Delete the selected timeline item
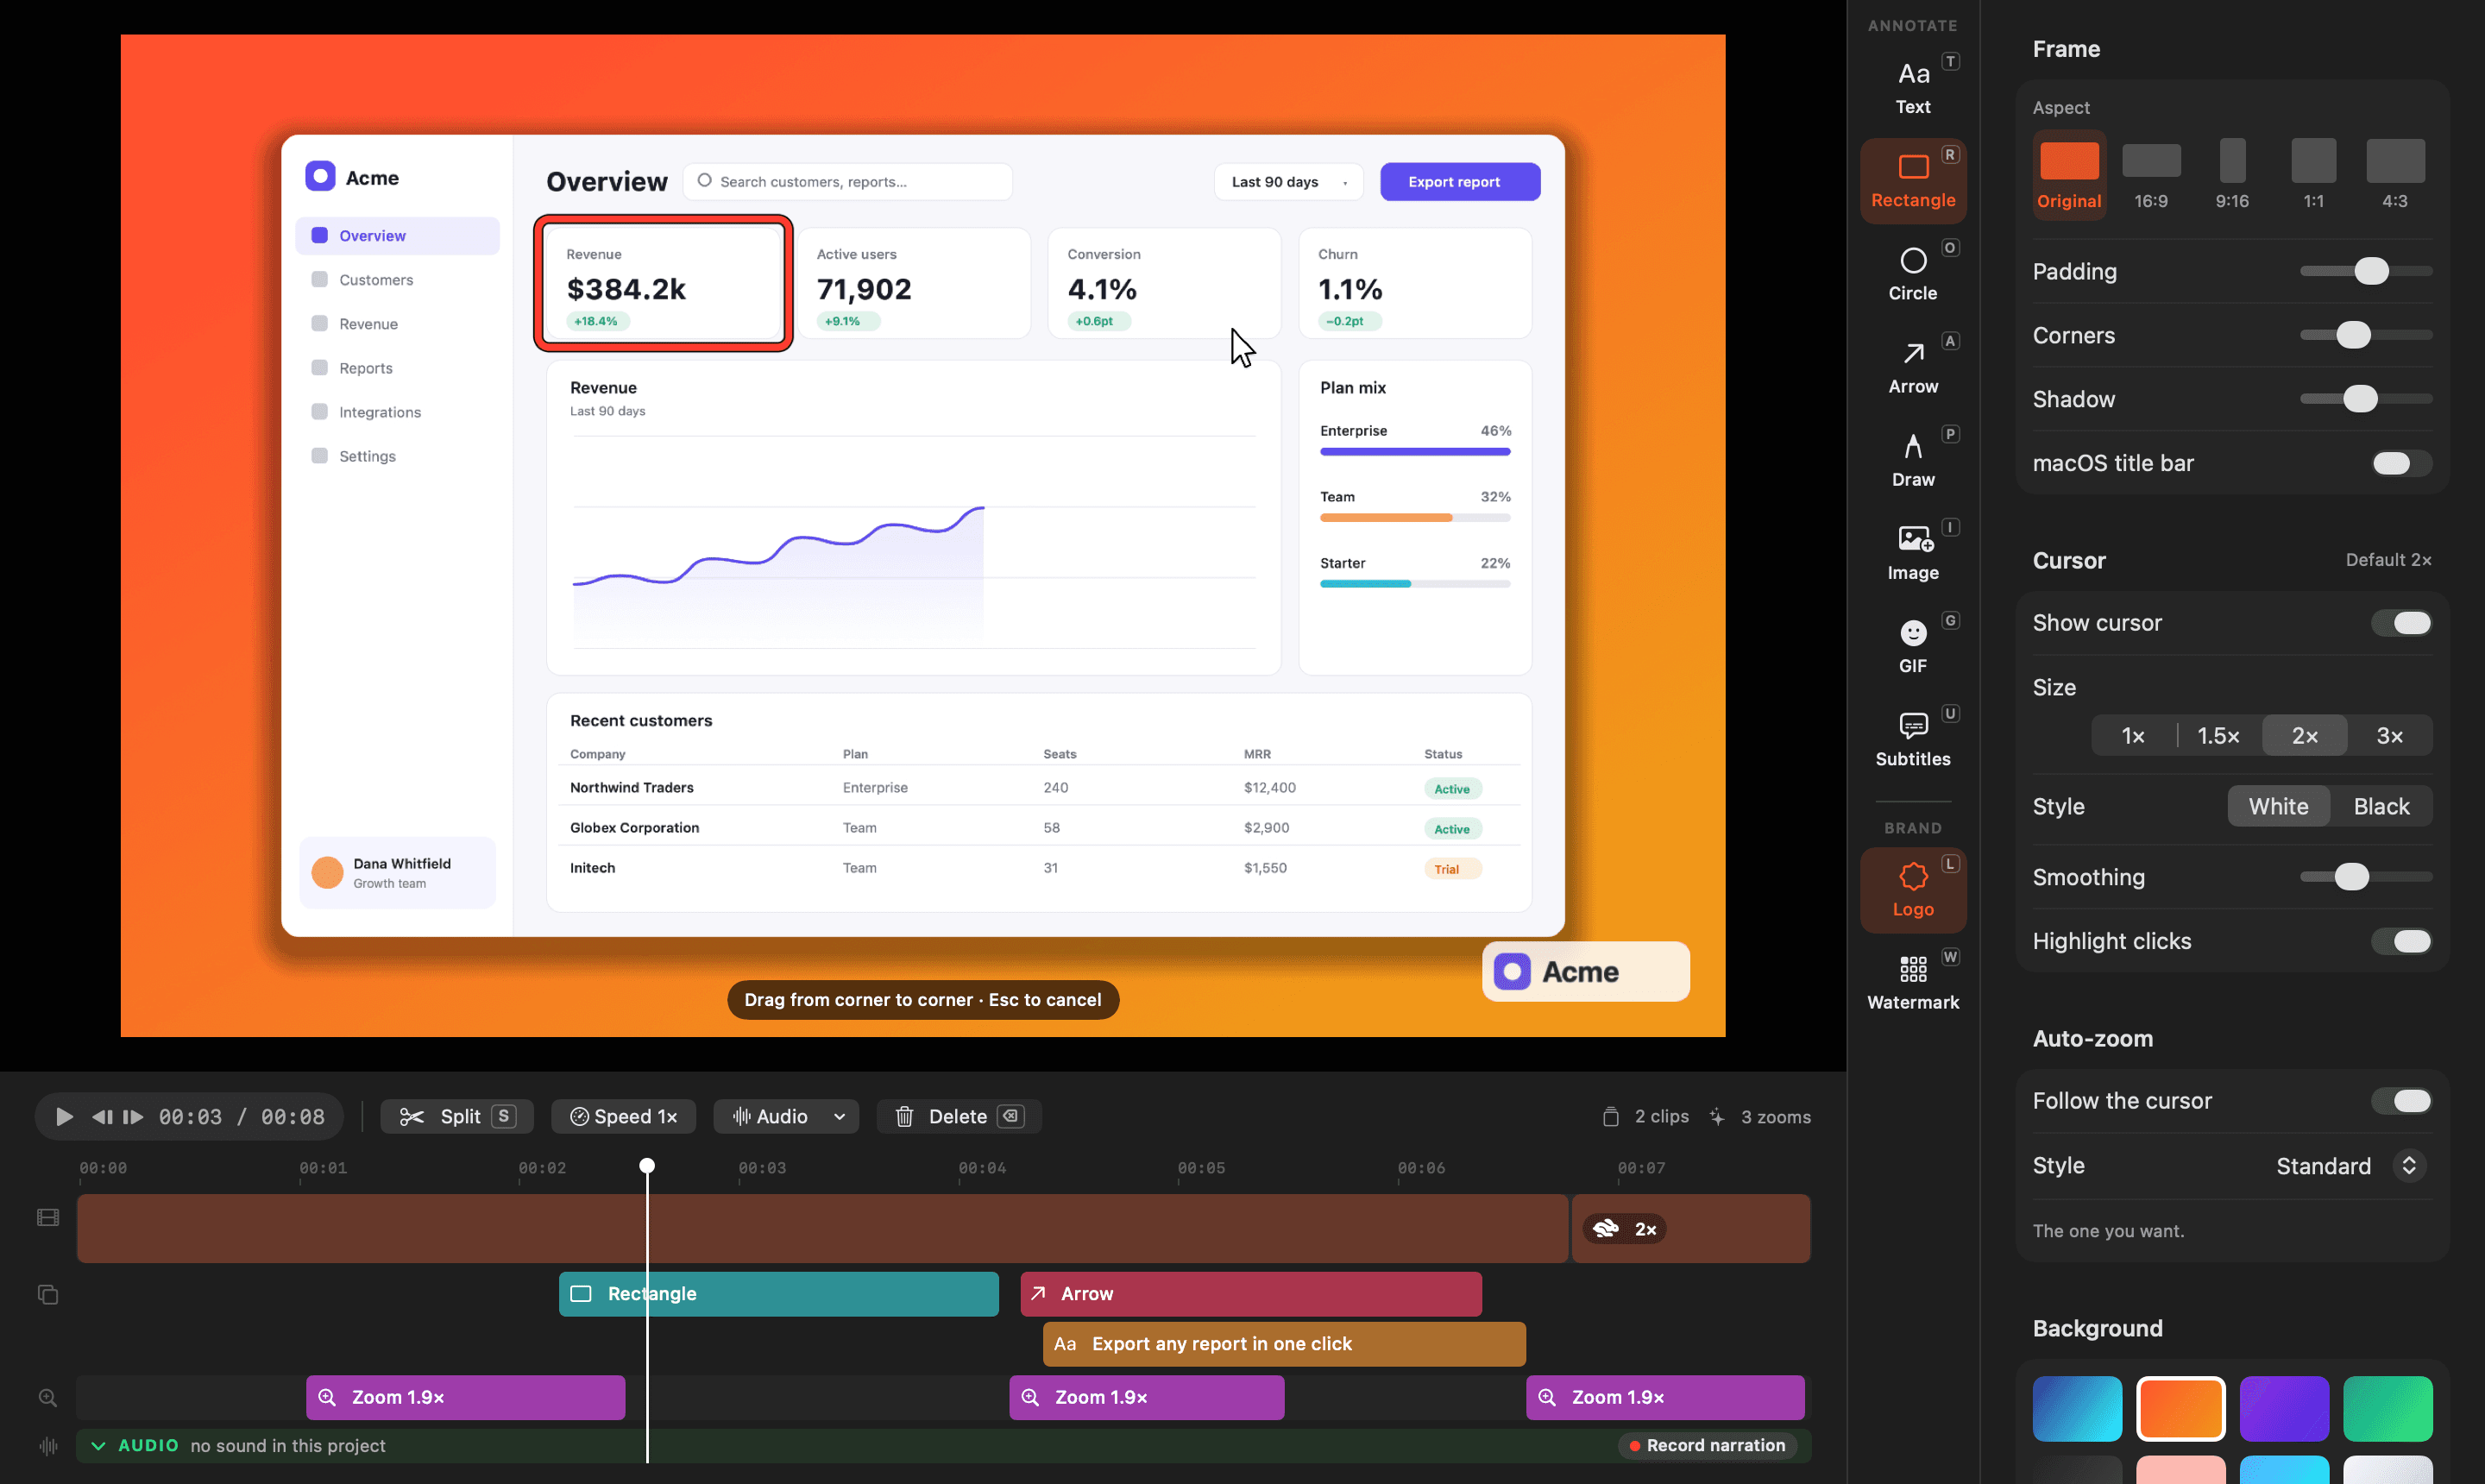The width and height of the screenshot is (2485, 1484). click(958, 1116)
